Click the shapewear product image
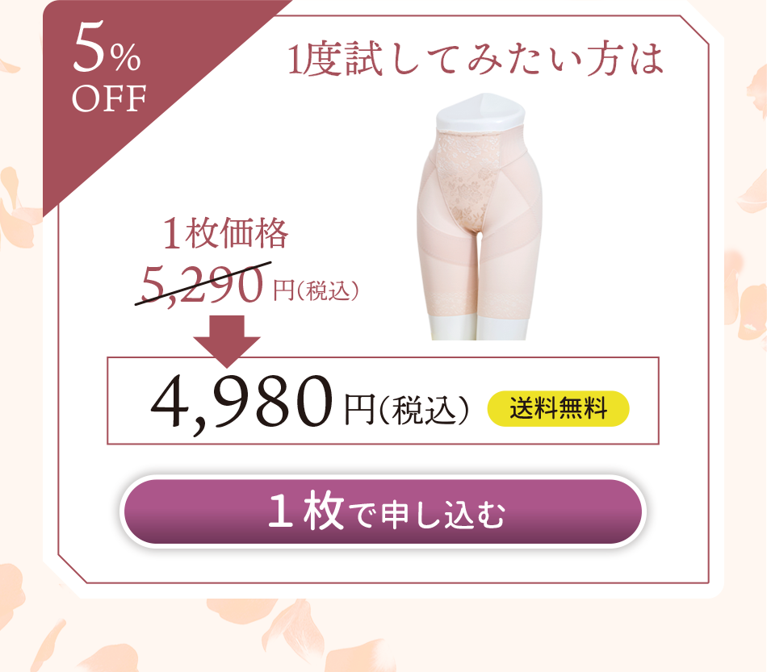The image size is (767, 672). coord(480,216)
